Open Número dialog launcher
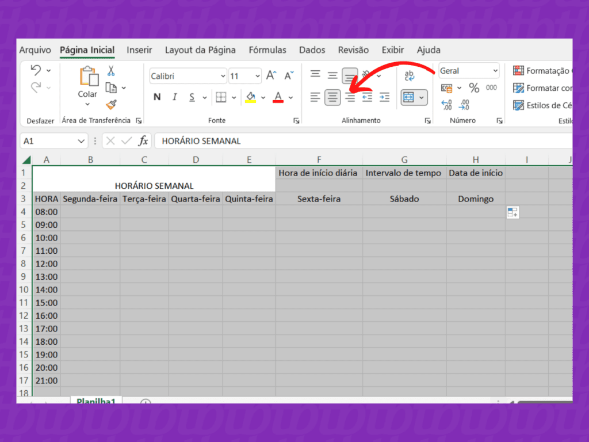 [500, 121]
